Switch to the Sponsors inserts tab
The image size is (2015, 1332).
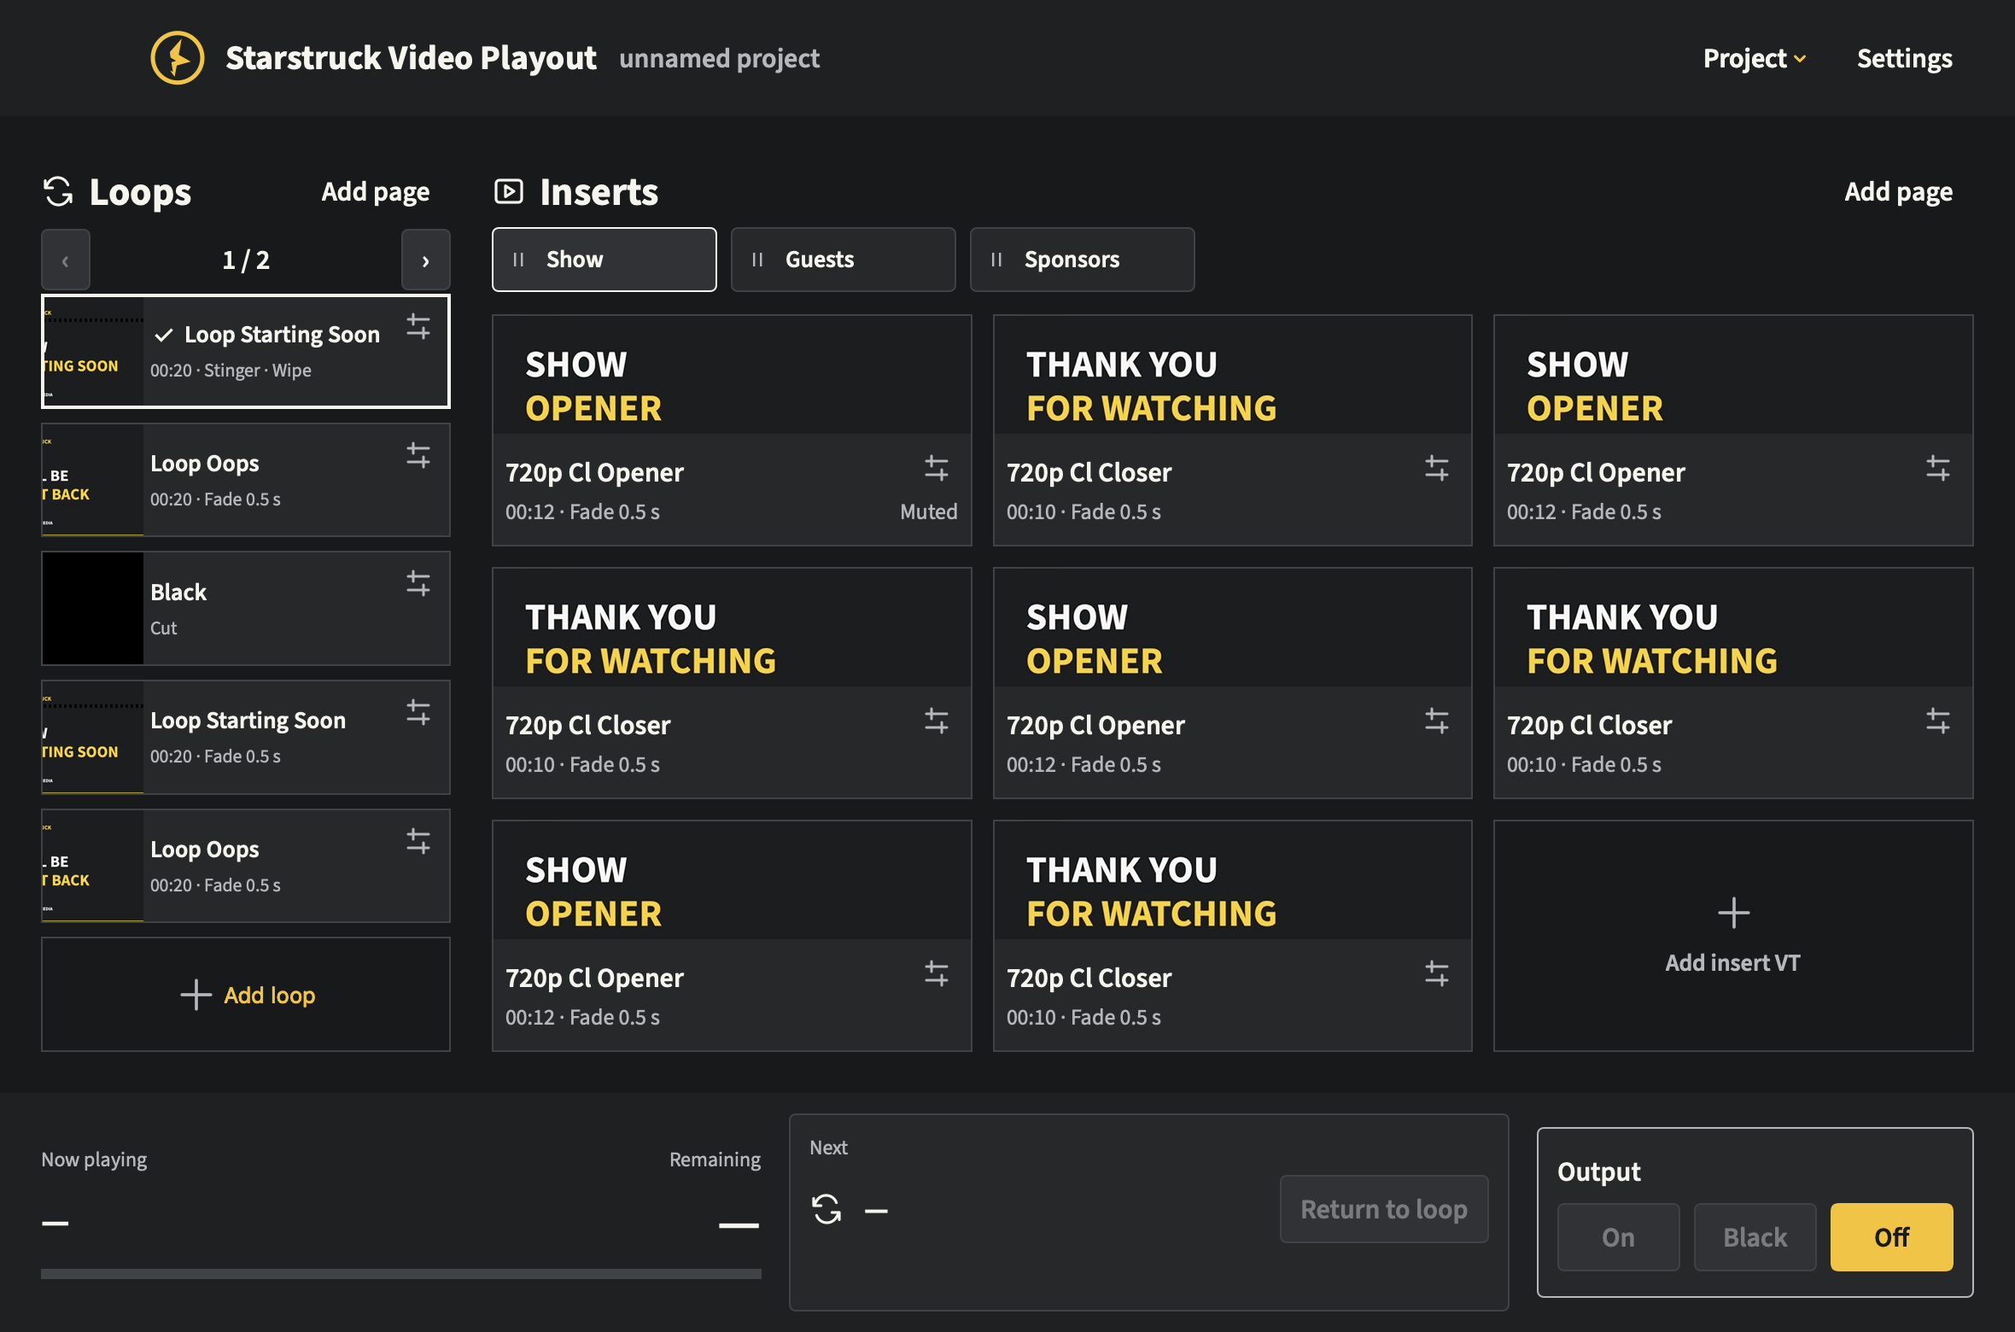pos(1083,260)
